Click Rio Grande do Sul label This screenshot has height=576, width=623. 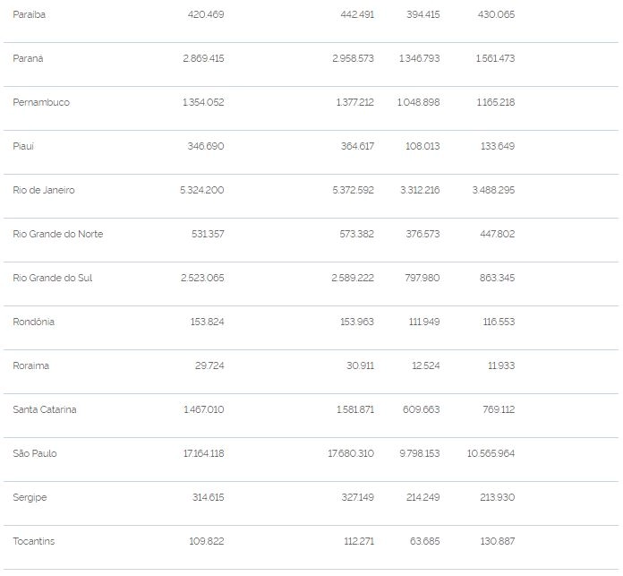pyautogui.click(x=53, y=278)
